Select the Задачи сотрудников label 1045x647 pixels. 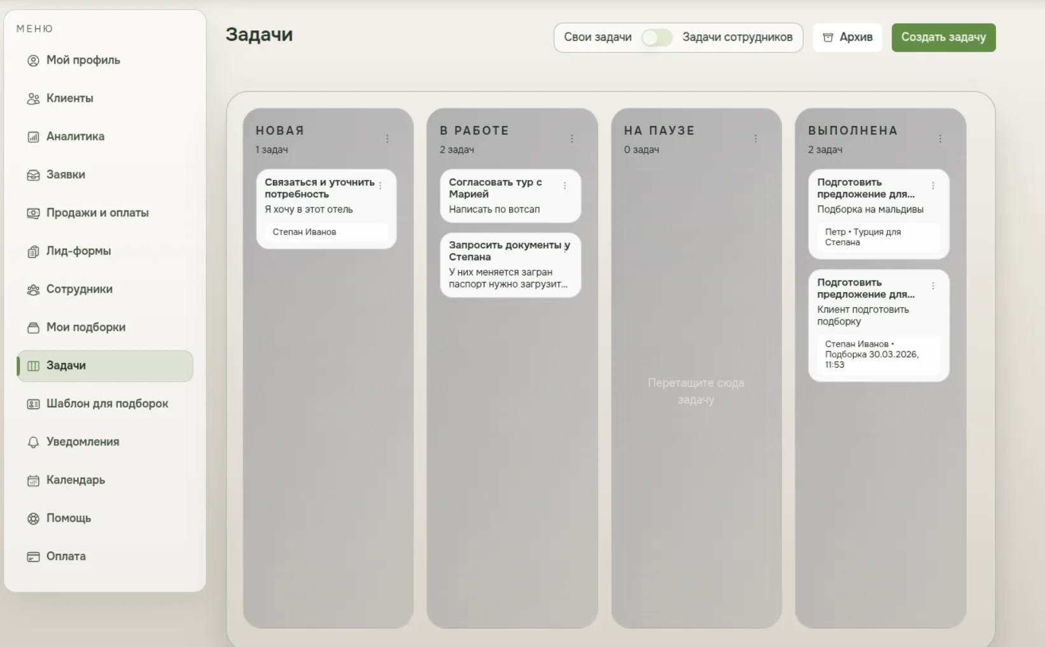pos(738,38)
